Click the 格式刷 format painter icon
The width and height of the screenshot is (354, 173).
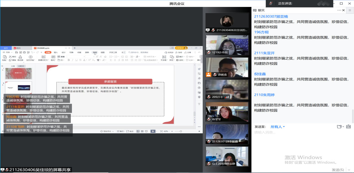[x=20, y=57]
